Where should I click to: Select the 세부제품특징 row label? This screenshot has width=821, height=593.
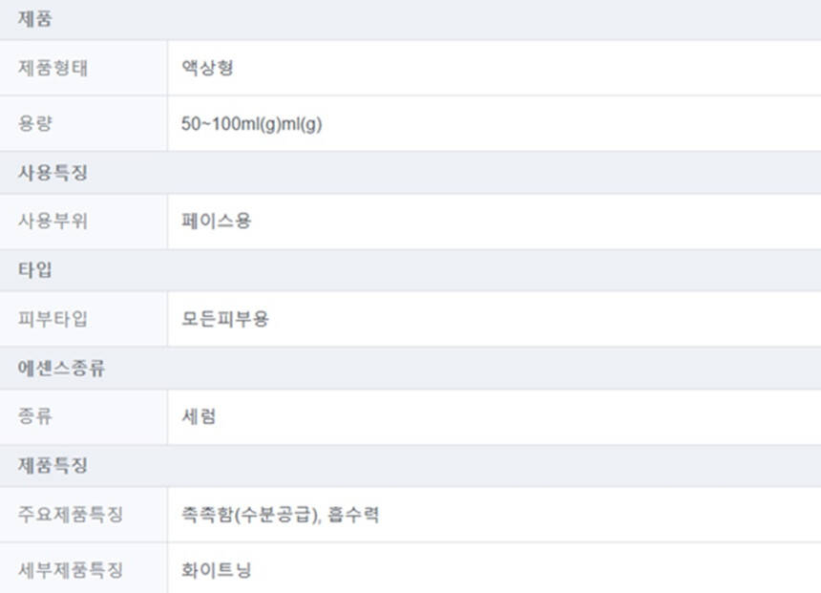[x=71, y=571]
